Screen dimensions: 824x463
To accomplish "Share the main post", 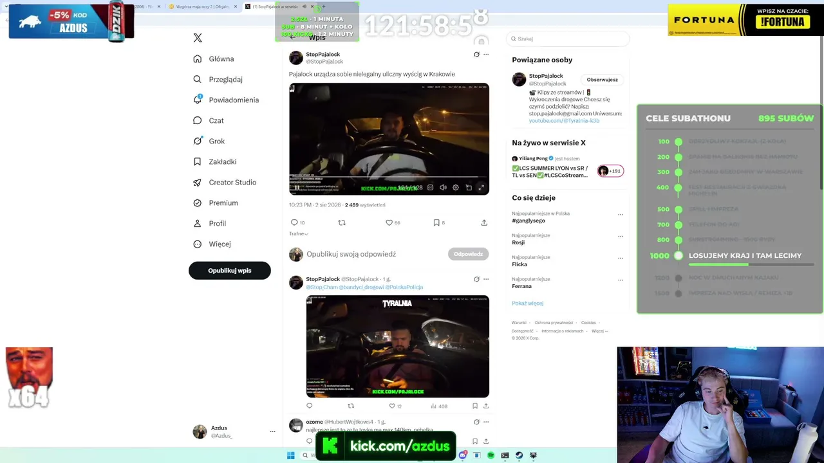I will point(484,222).
